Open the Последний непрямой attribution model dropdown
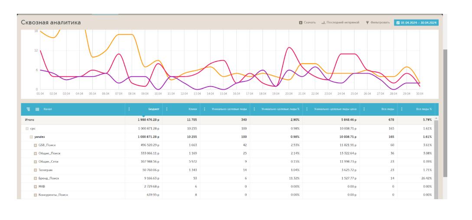The width and height of the screenshot is (472, 220). pyautogui.click(x=340, y=23)
